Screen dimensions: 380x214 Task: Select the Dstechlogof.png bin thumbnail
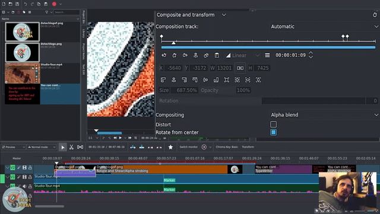23,32
